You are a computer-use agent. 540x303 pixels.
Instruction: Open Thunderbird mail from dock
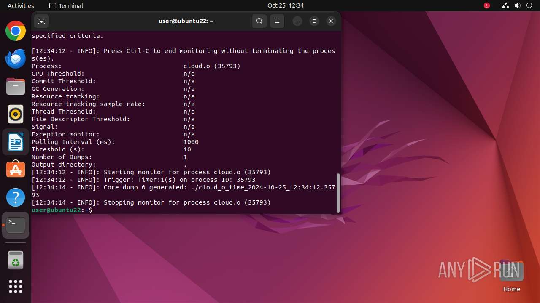coord(16,59)
